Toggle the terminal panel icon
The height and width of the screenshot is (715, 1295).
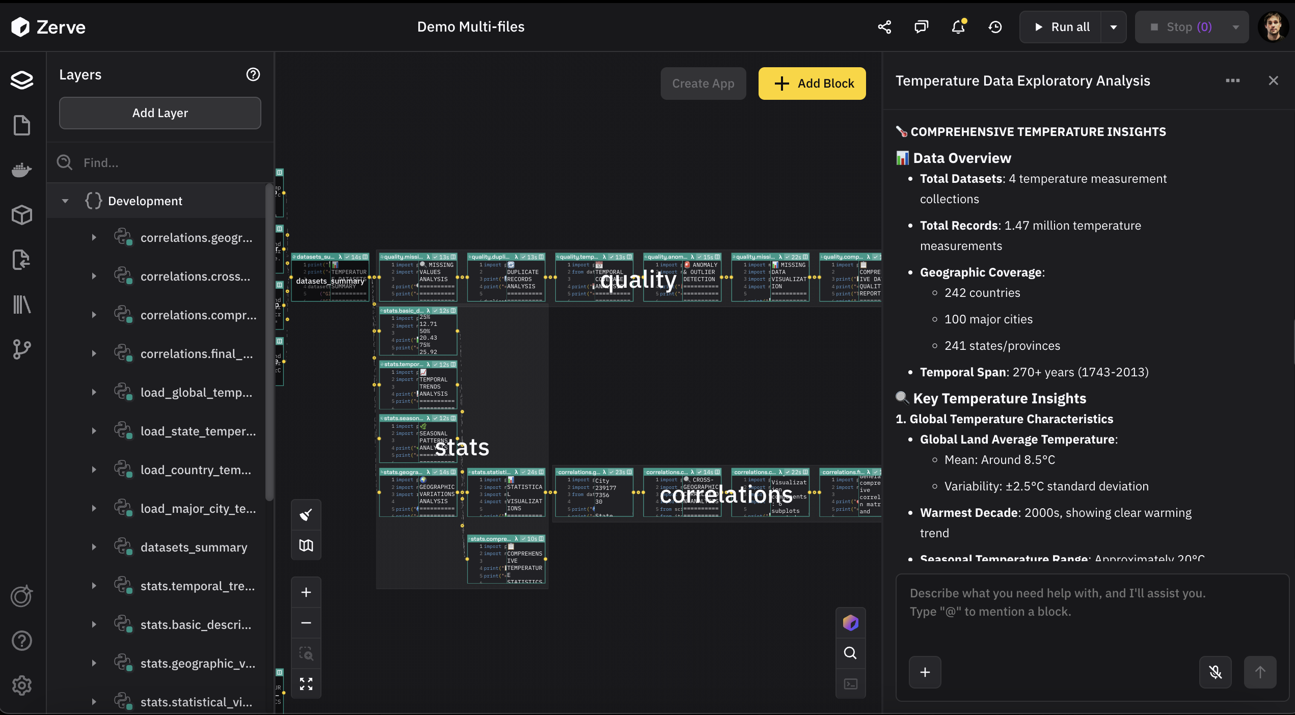tap(850, 684)
